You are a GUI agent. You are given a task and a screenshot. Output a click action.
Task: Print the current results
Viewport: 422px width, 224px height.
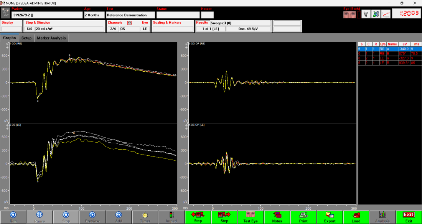click(x=303, y=217)
